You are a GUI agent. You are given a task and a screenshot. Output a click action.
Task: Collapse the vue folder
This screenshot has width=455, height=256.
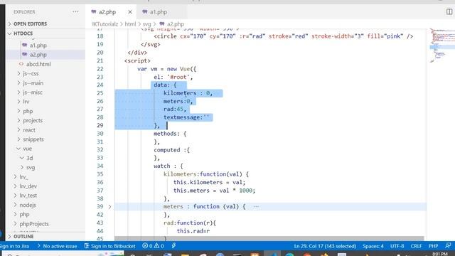coord(27,149)
